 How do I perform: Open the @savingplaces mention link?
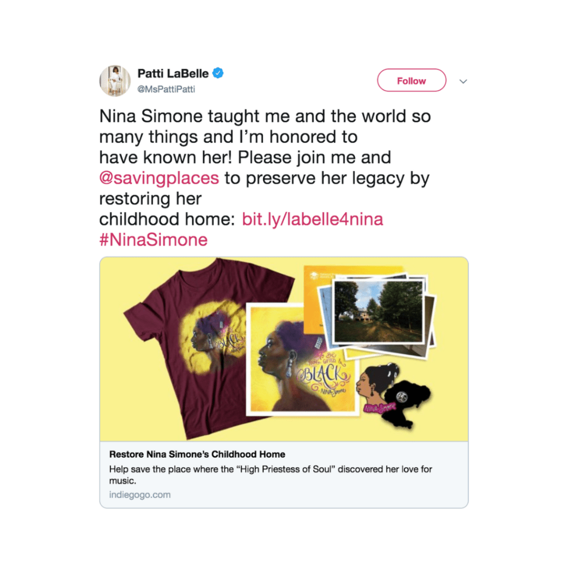click(159, 178)
